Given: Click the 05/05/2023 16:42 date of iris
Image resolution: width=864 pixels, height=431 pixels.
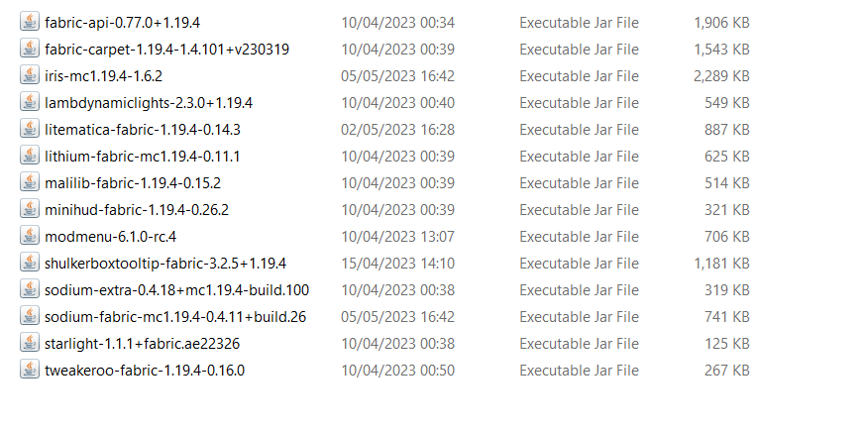Looking at the screenshot, I should click(x=398, y=76).
